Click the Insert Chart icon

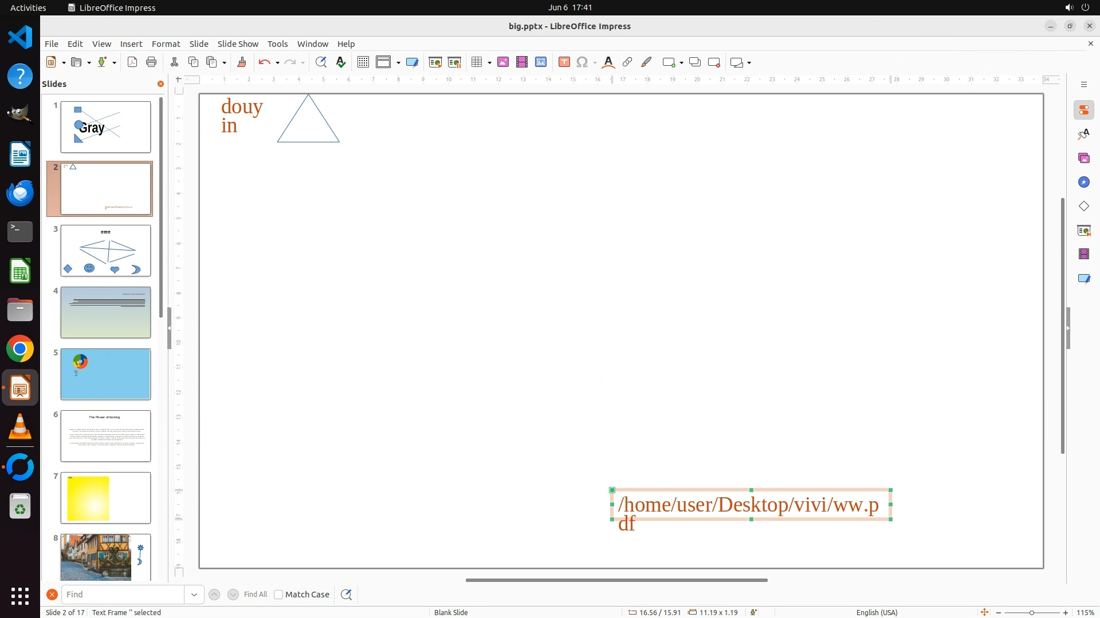(540, 62)
